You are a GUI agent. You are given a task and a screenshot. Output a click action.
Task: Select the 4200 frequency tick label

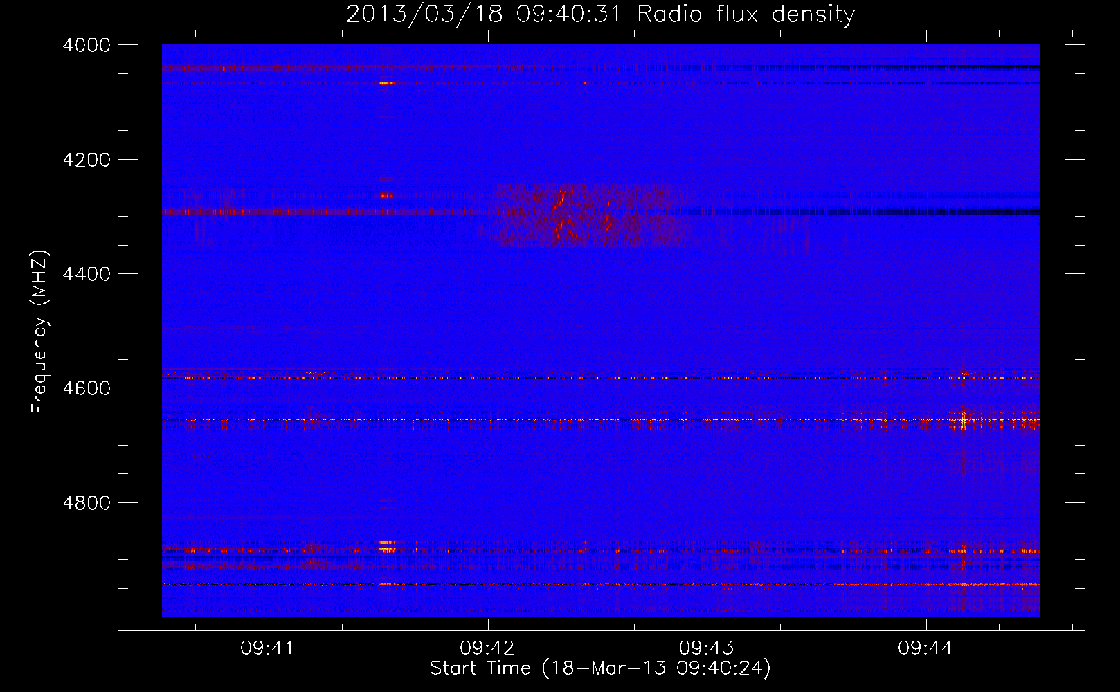[x=87, y=160]
